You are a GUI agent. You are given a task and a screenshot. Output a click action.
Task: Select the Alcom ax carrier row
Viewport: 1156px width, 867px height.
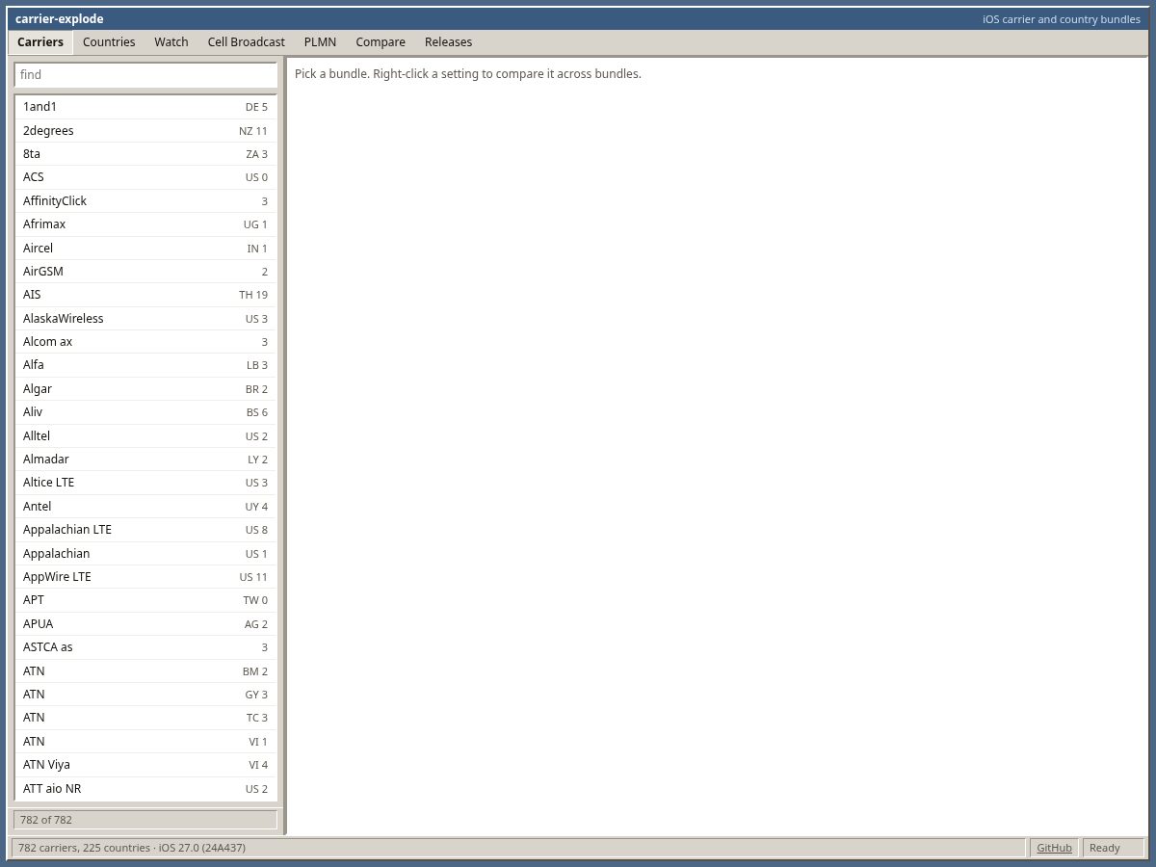(145, 342)
